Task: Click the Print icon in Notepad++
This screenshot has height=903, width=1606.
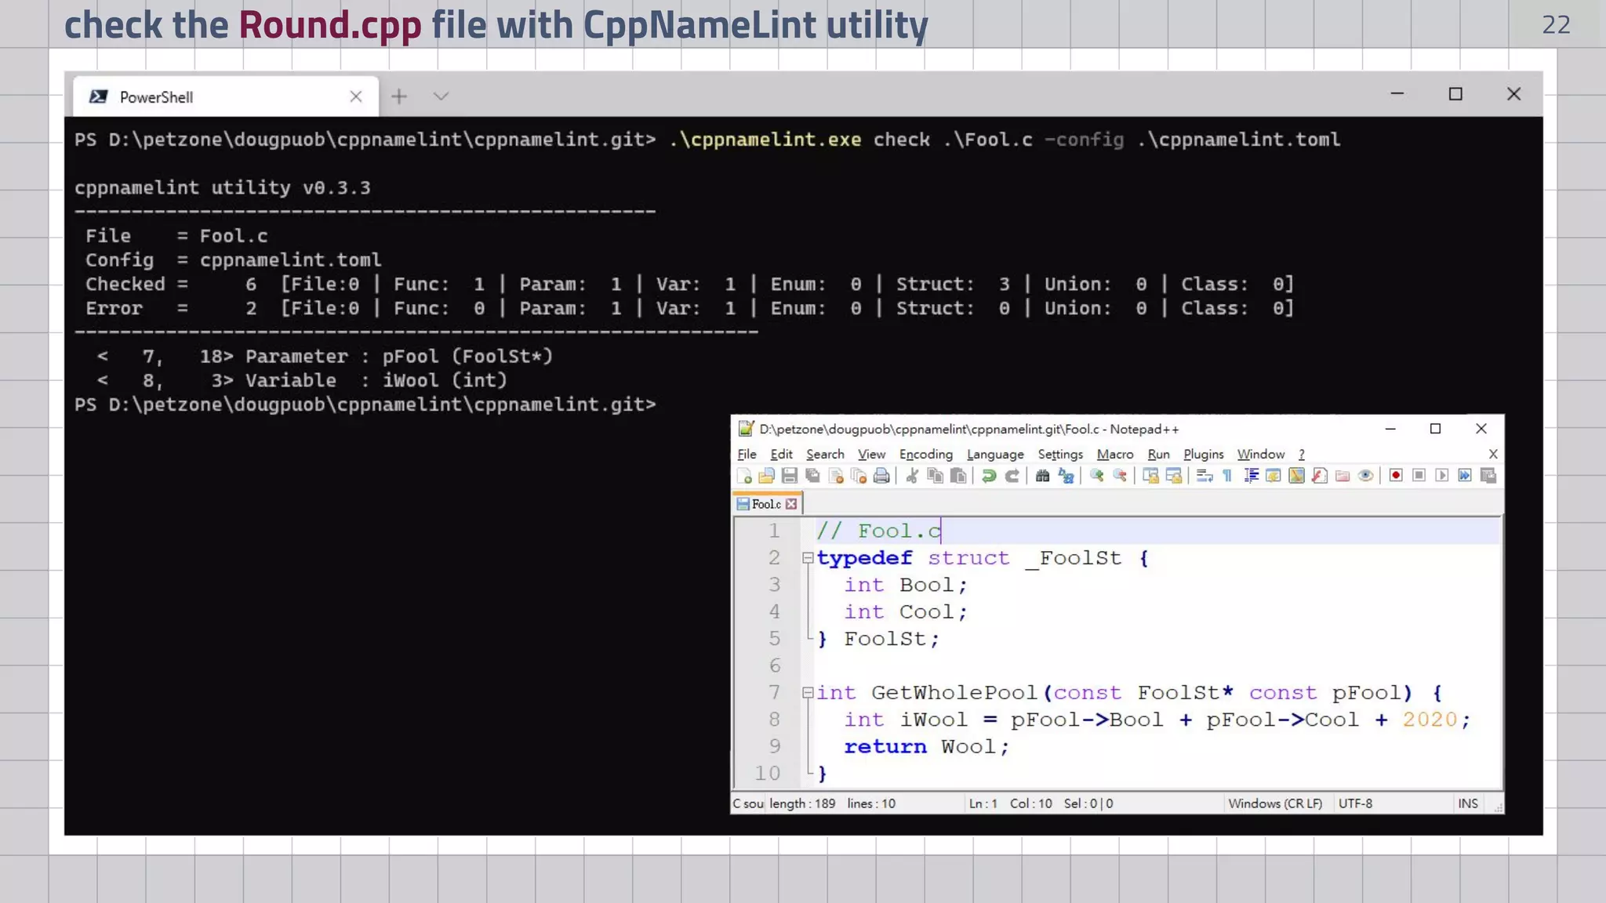Action: (881, 476)
